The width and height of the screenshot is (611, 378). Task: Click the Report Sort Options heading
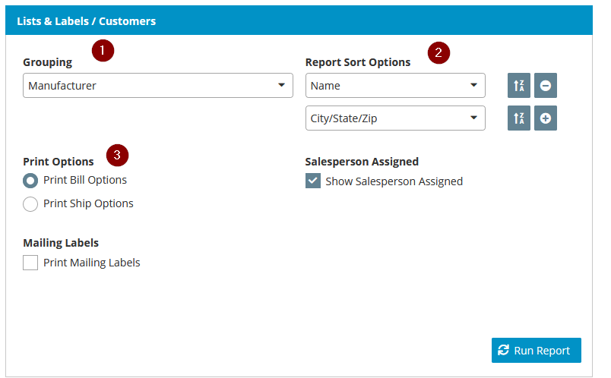point(357,62)
